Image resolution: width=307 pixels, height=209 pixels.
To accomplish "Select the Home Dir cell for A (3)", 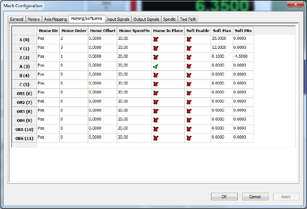I will 48,66.
